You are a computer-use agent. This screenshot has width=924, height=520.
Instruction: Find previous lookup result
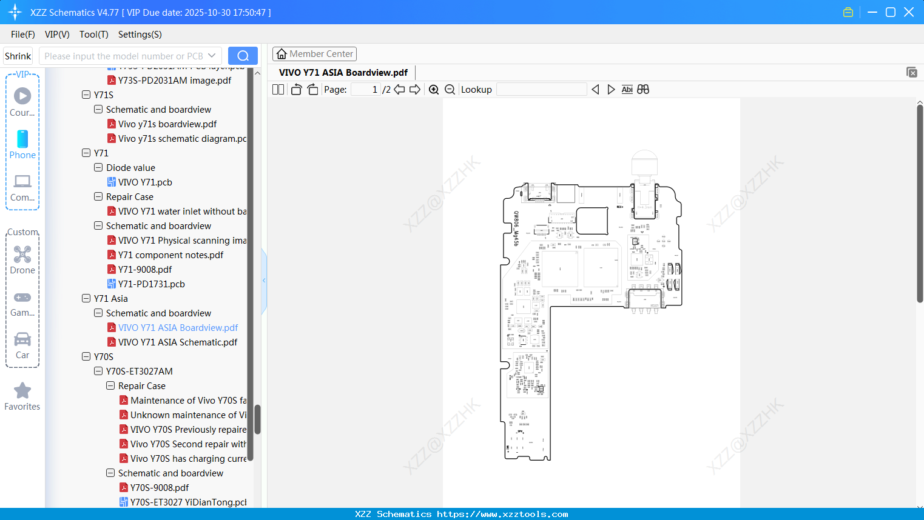pyautogui.click(x=595, y=89)
